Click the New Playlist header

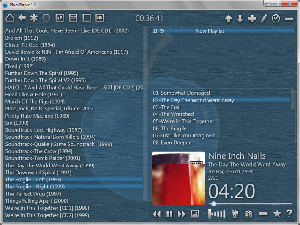(x=224, y=31)
